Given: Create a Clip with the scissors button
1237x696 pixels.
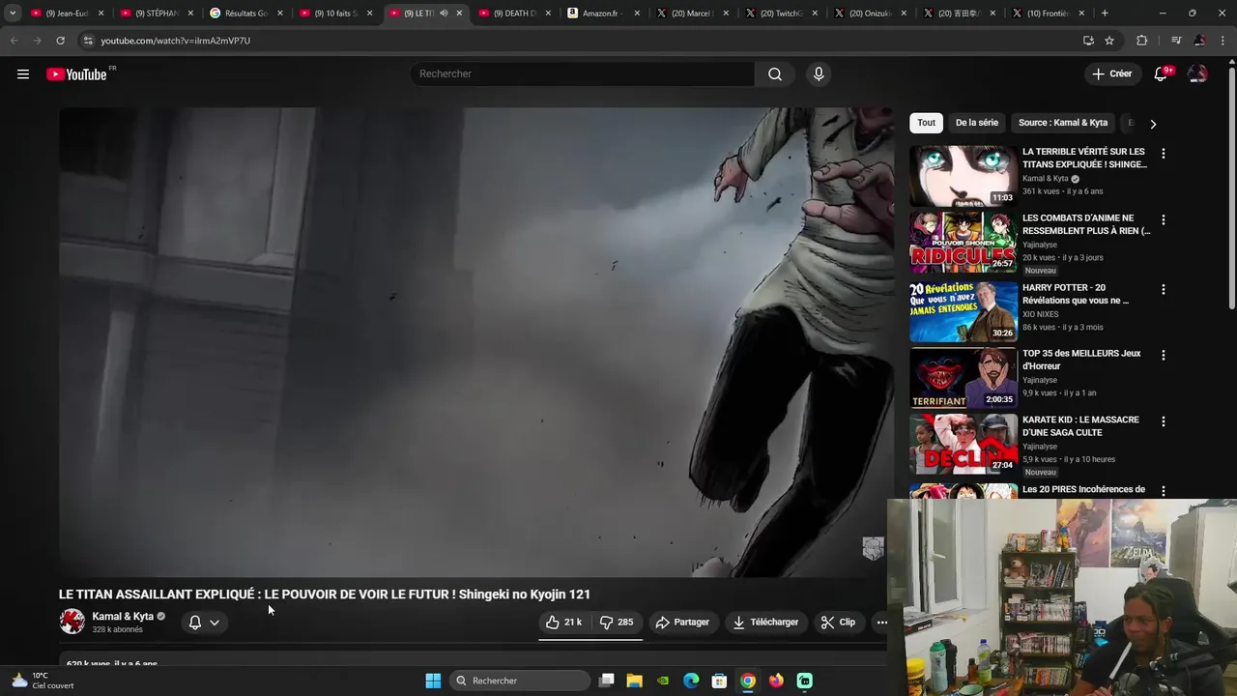Looking at the screenshot, I should coord(838,623).
